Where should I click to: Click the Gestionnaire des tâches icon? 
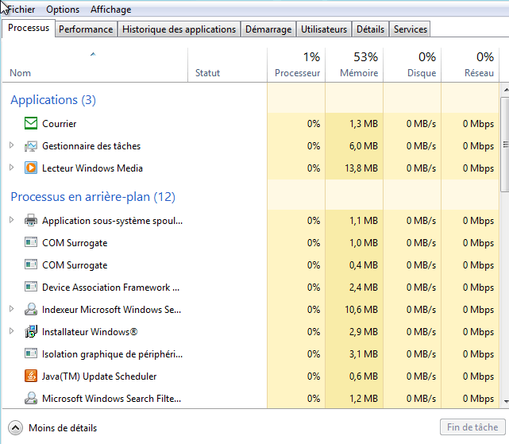coord(31,146)
